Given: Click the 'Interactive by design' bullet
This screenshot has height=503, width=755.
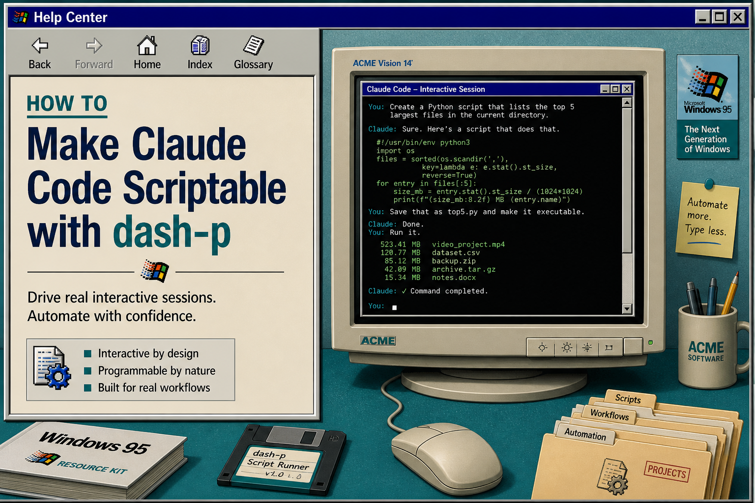Looking at the screenshot, I should pyautogui.click(x=148, y=354).
